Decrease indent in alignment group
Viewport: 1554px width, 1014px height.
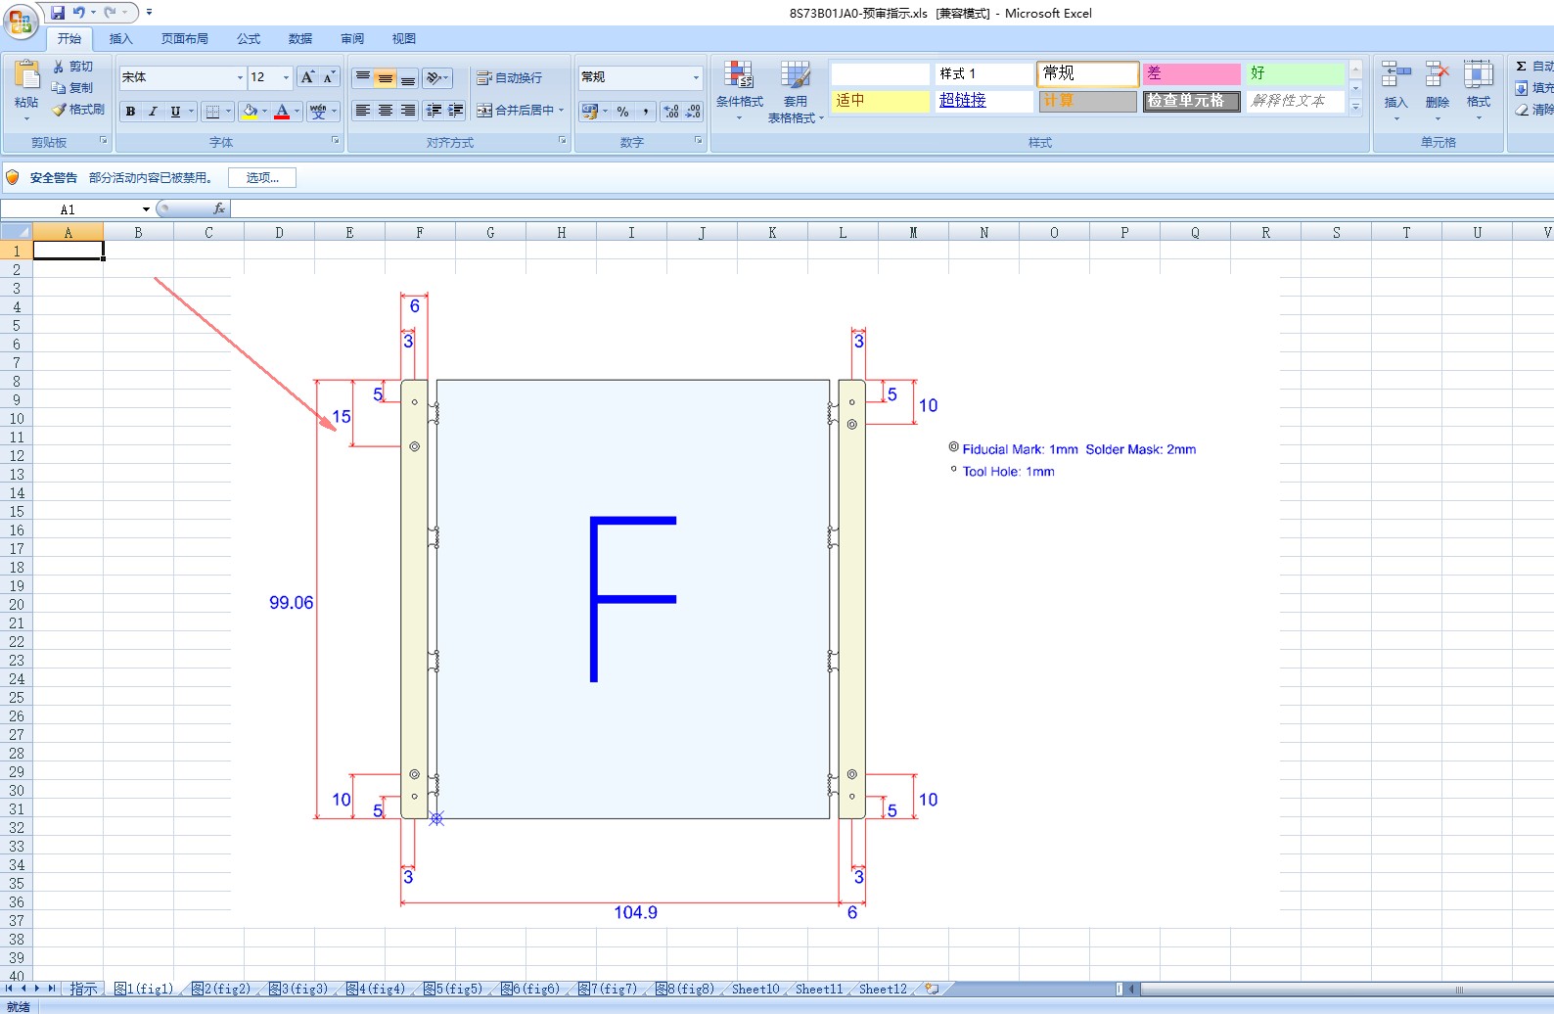coord(434,111)
